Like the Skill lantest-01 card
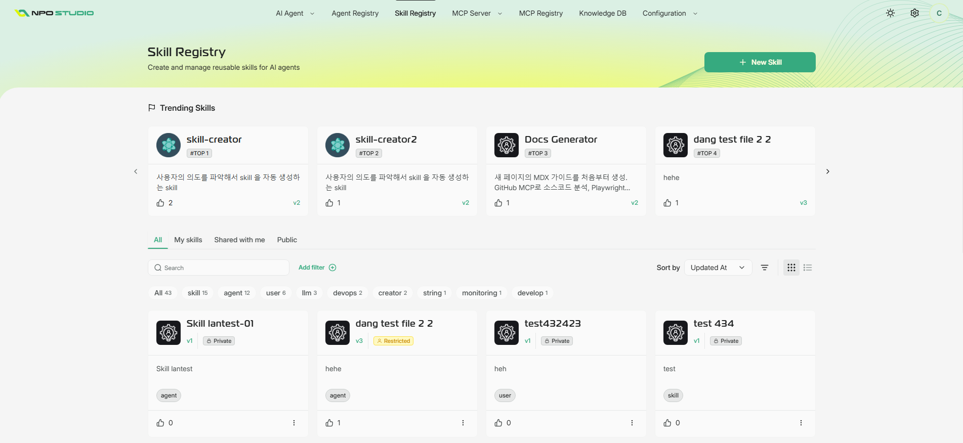 (x=160, y=423)
